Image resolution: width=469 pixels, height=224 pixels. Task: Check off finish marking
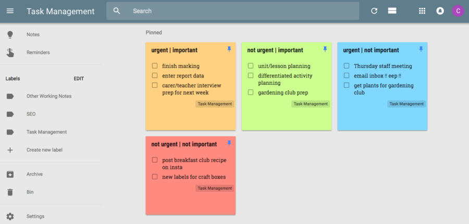[155, 65]
